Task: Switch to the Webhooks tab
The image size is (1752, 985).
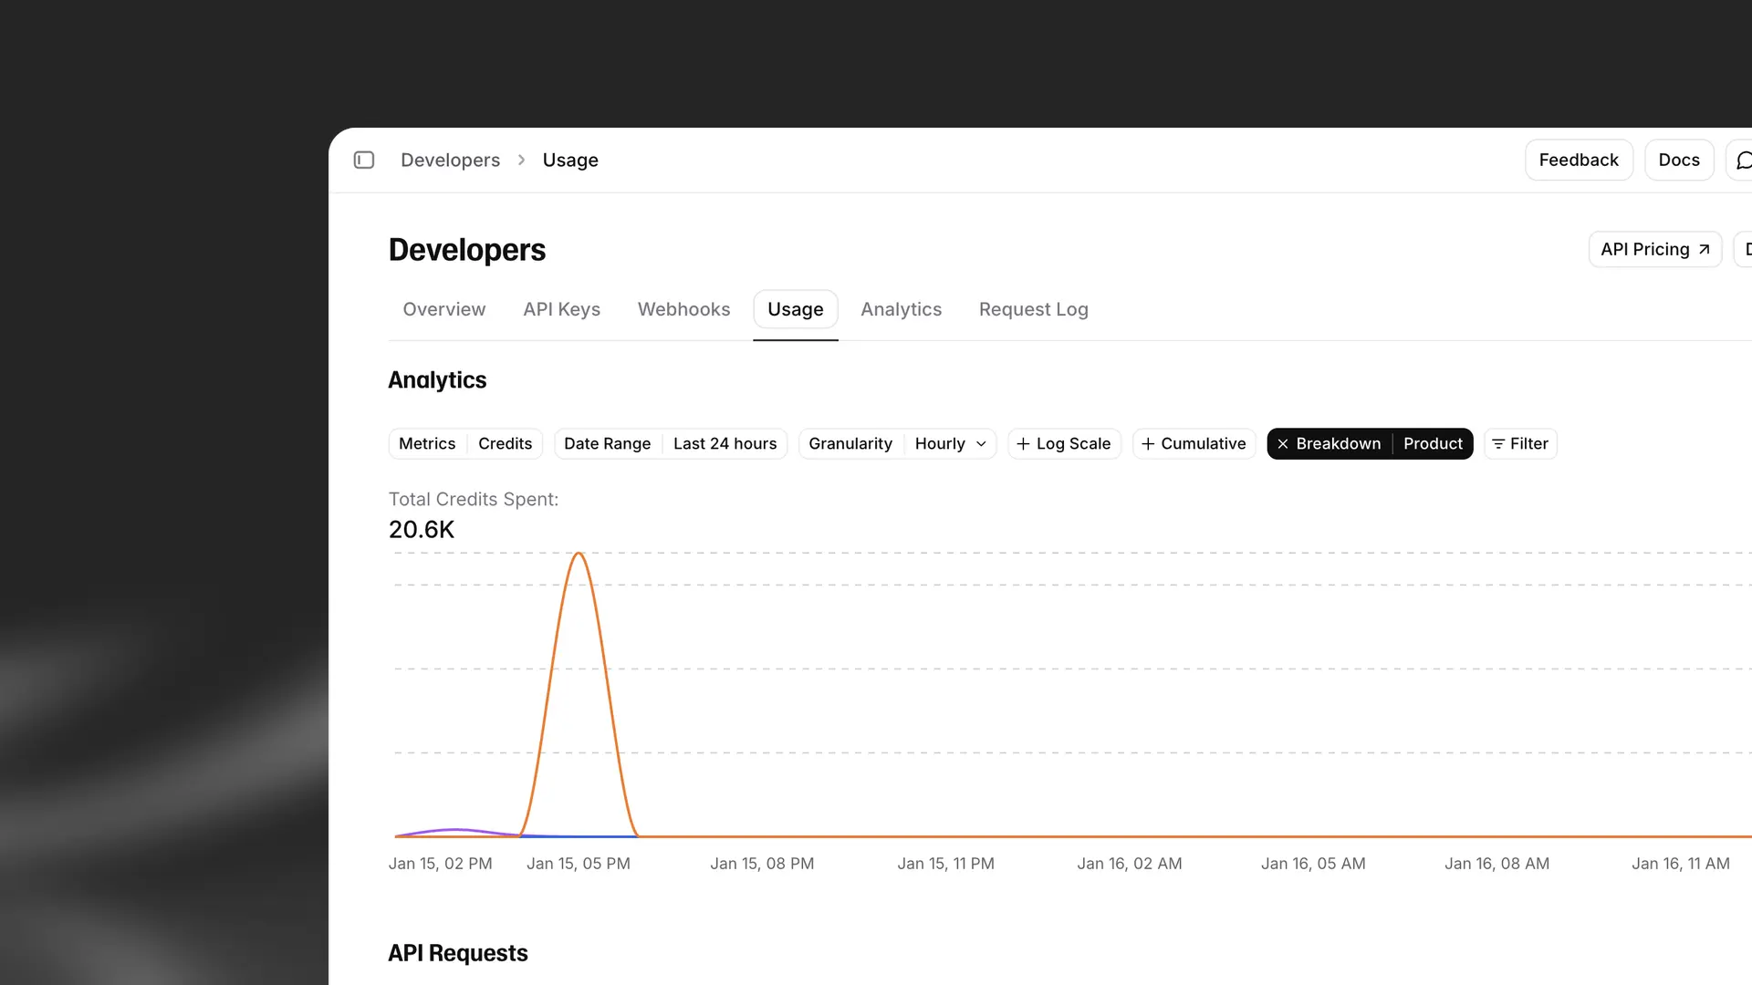Action: [x=683, y=309]
